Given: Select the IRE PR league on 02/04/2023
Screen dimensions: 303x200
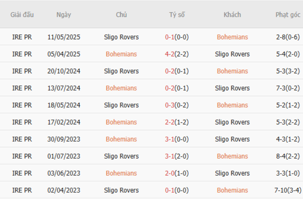Looking at the screenshot, I should pos(22,190).
